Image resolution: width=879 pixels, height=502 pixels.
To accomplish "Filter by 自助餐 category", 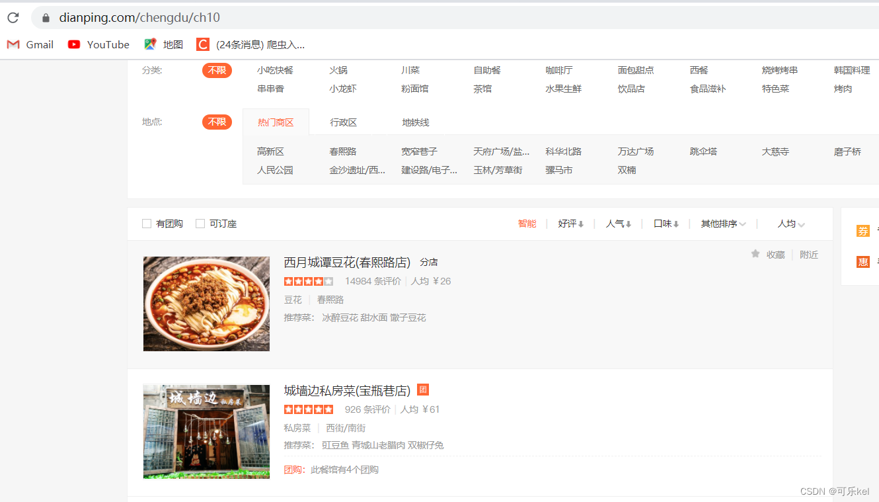I will 487,70.
